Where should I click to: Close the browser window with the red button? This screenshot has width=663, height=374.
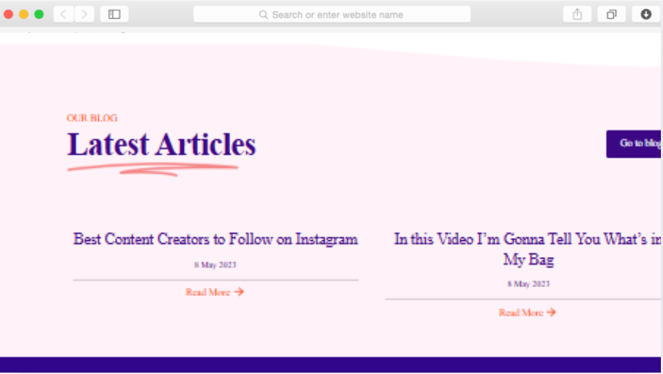click(8, 14)
